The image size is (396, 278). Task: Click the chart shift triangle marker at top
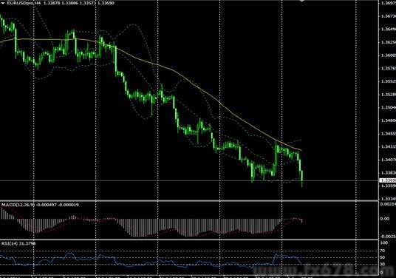[301, 1]
